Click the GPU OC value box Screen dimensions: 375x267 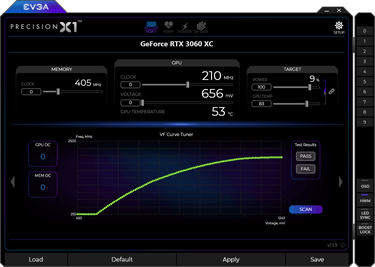[43, 154]
